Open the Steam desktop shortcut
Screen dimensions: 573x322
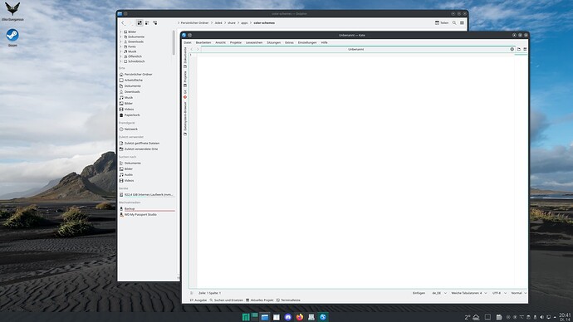[12, 37]
